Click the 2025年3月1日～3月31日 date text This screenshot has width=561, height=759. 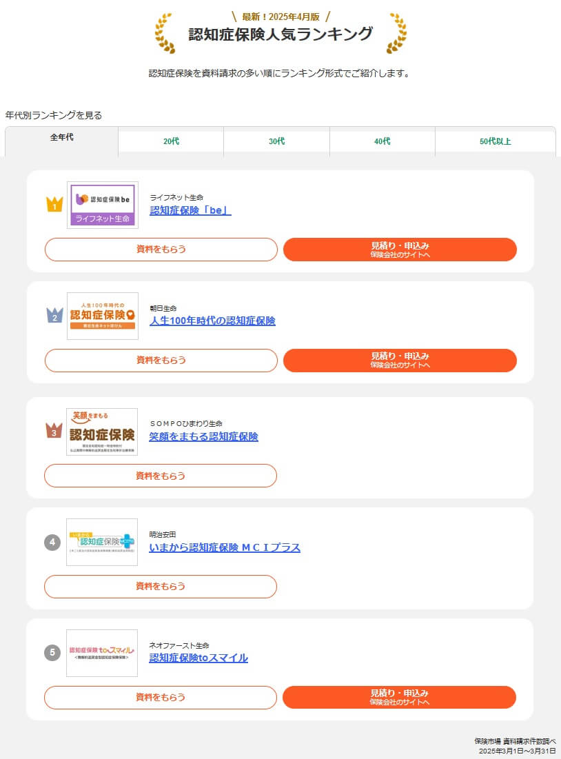point(518,751)
